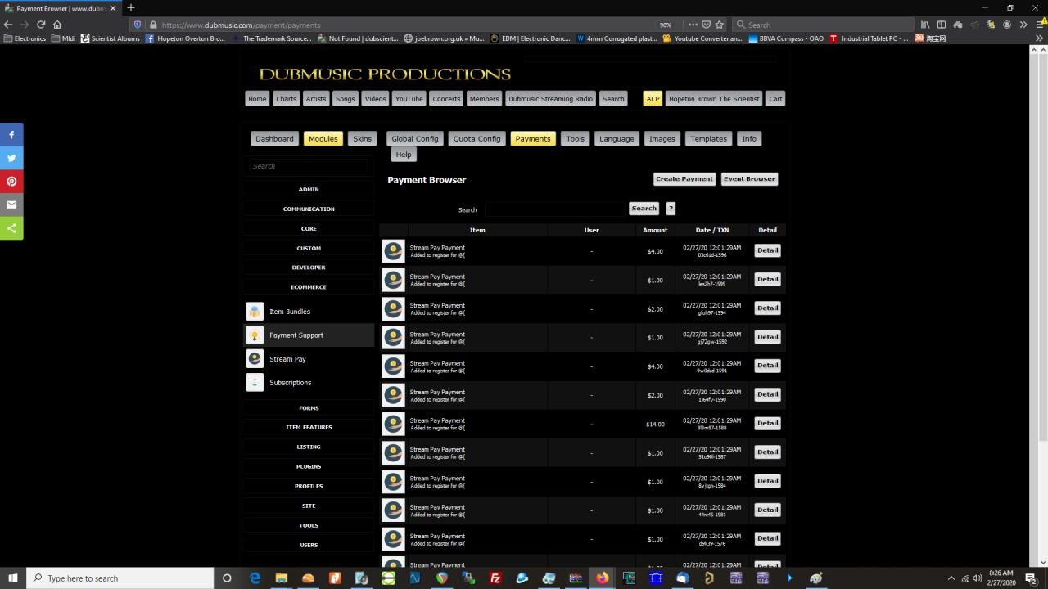
Task: Expand the COMMUNICATION module category
Action: pyautogui.click(x=309, y=209)
